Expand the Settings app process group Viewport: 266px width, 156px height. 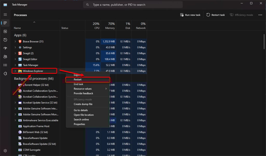15,47
